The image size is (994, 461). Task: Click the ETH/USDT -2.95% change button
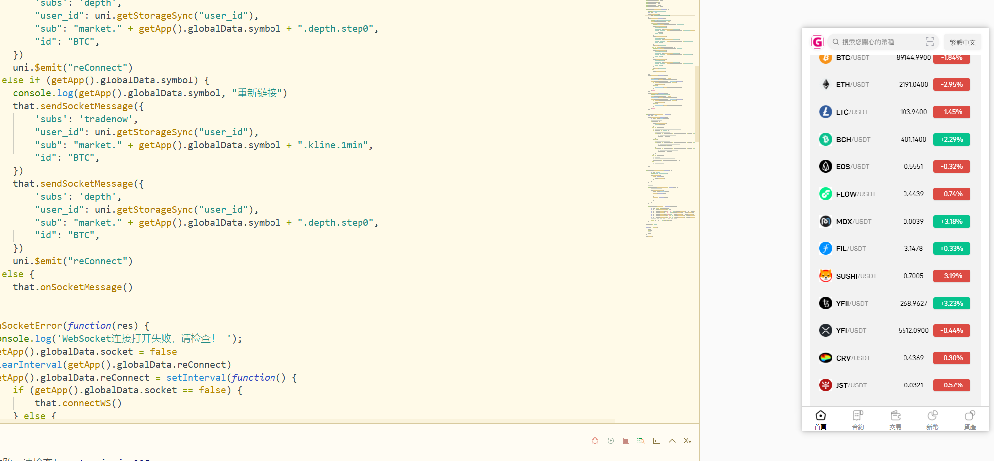click(951, 85)
